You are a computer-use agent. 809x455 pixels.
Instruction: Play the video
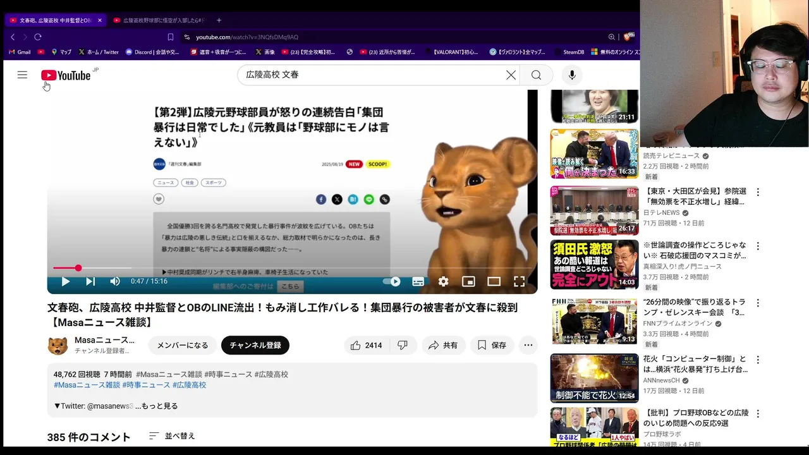point(65,282)
